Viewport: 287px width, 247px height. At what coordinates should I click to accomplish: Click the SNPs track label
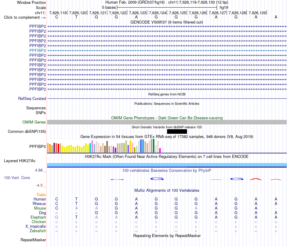click(x=41, y=113)
